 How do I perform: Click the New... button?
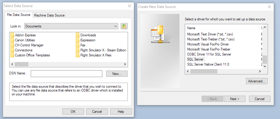117,74
